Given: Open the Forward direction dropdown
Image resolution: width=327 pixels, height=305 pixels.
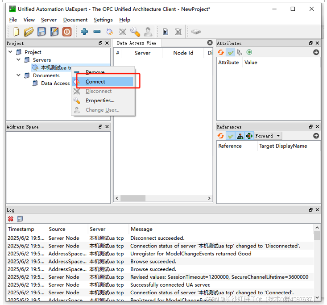Looking at the screenshot, I should tap(268, 136).
